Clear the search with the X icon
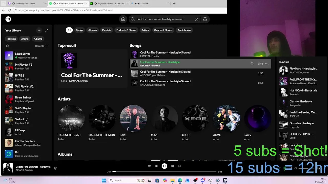Screen dimensions: 328x184 [197, 19]
